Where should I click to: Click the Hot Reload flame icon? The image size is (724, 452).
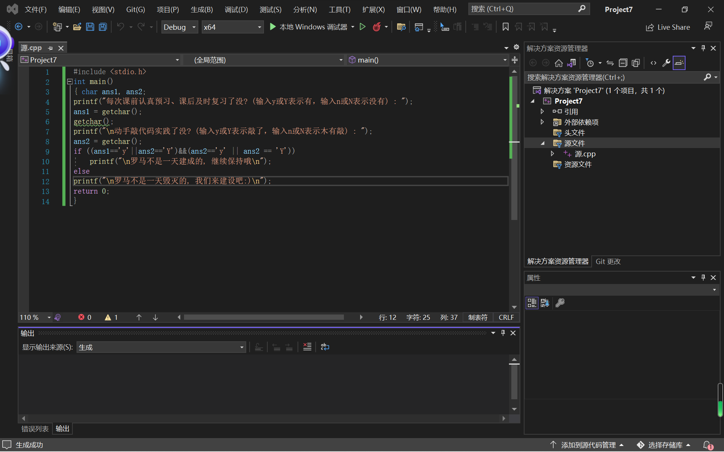point(376,27)
